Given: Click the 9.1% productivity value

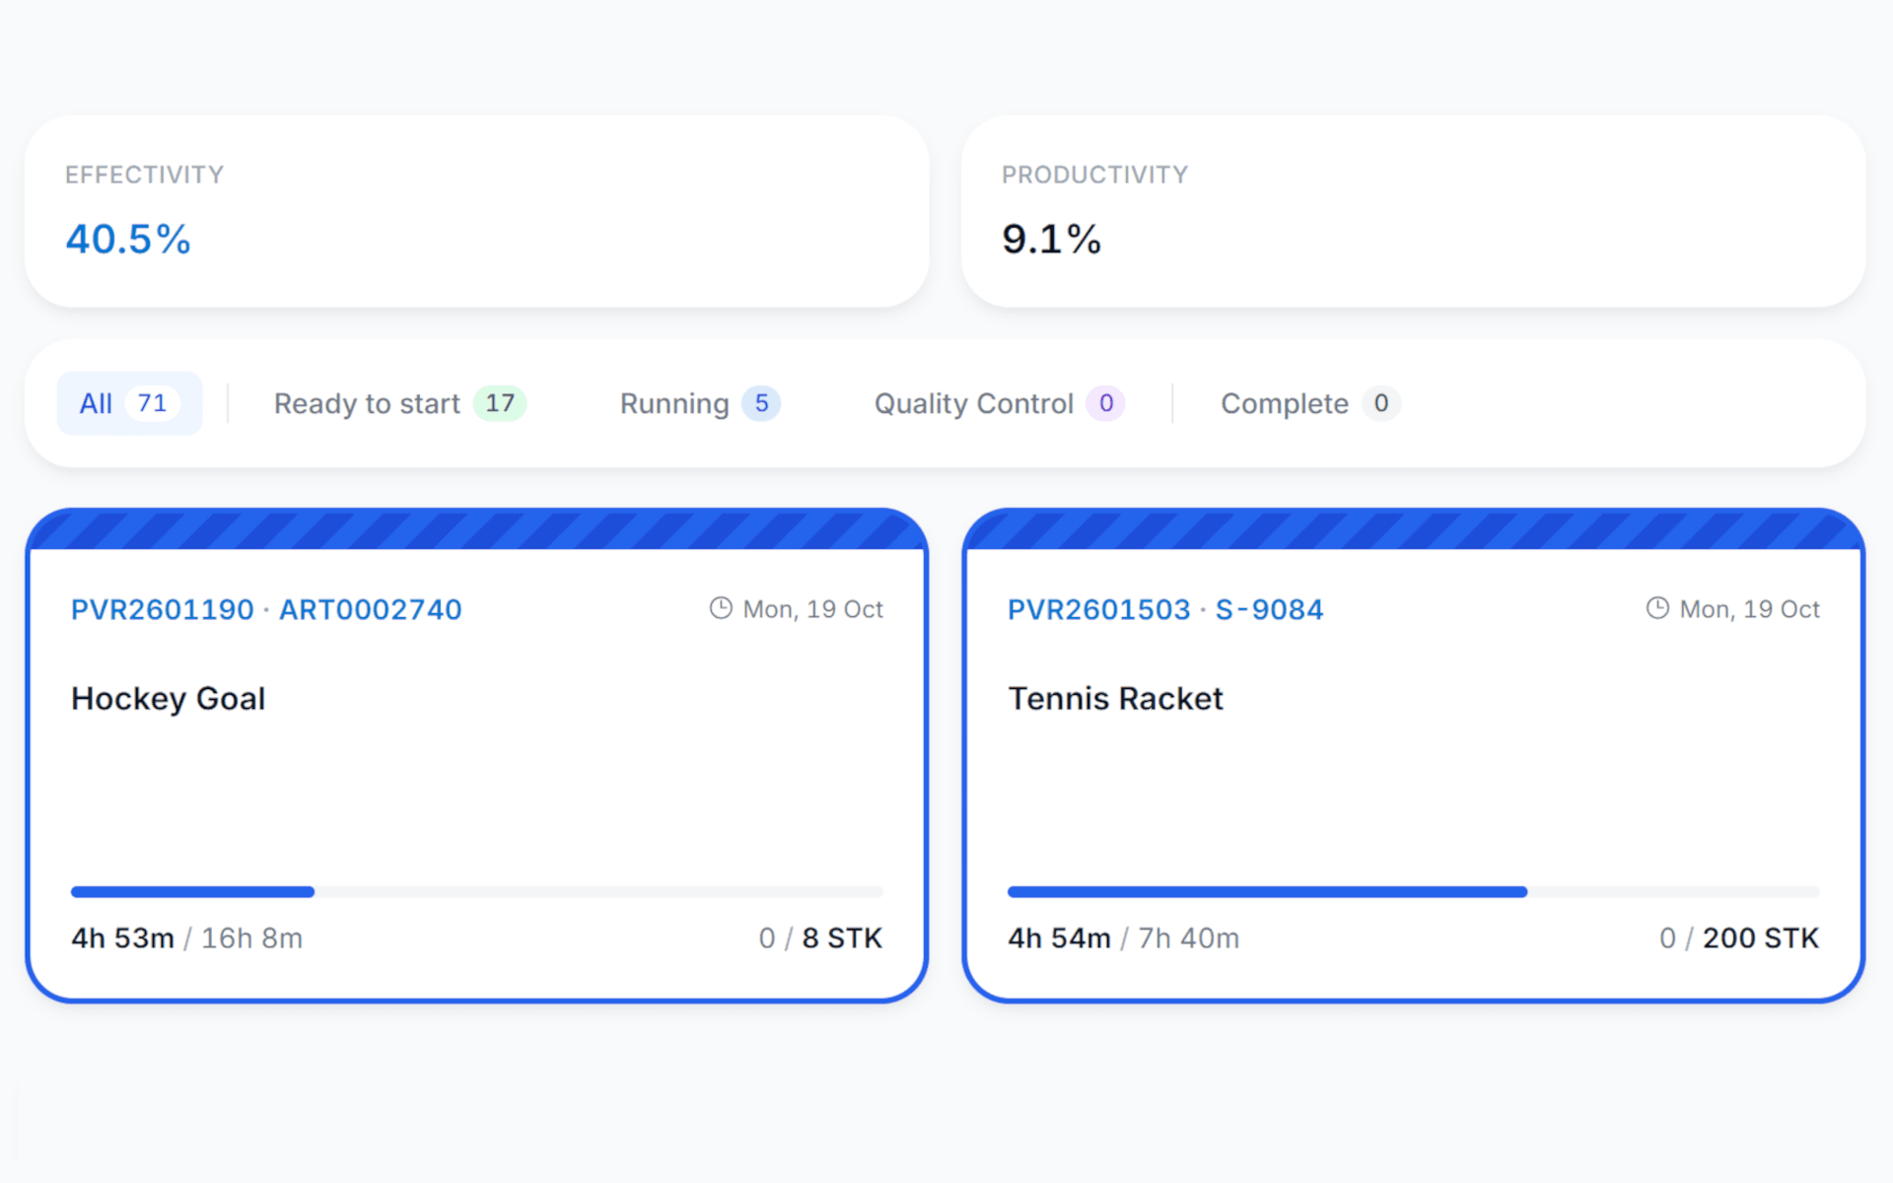Looking at the screenshot, I should 1051,239.
